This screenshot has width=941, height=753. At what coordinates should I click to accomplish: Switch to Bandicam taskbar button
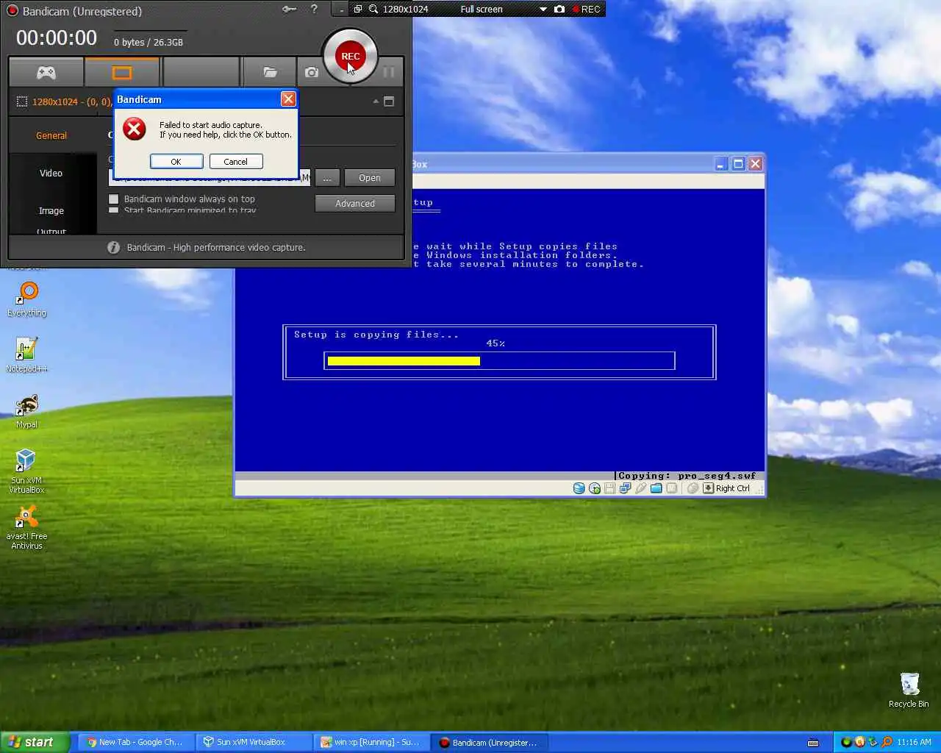[x=489, y=742]
